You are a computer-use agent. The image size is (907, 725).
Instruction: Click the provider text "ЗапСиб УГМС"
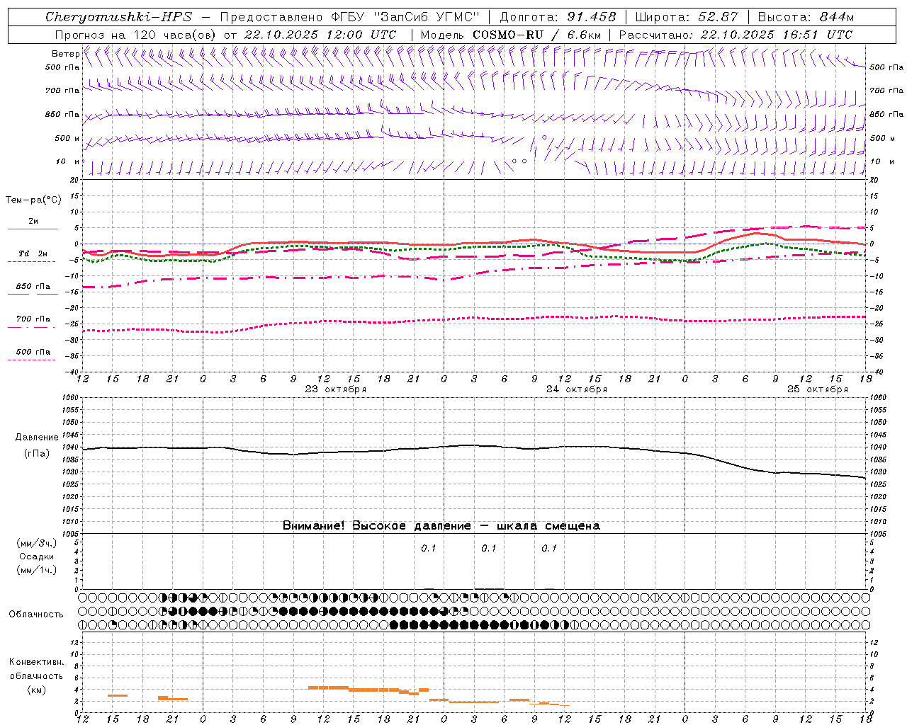(x=426, y=17)
